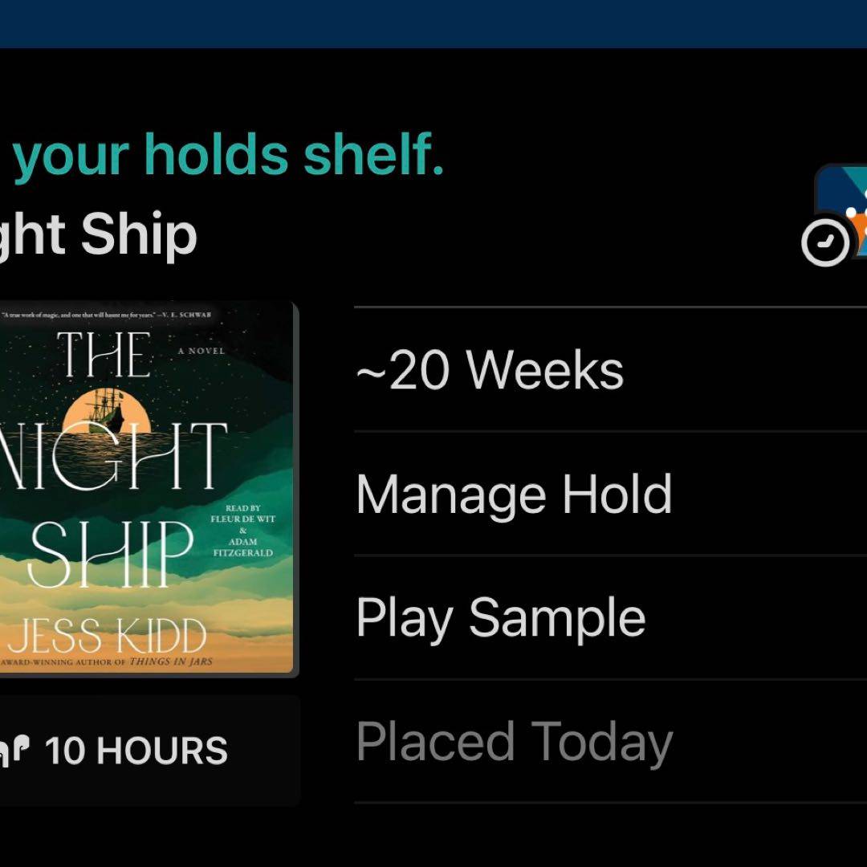Click the dark blue header bar
This screenshot has height=867, width=867.
(x=433, y=23)
